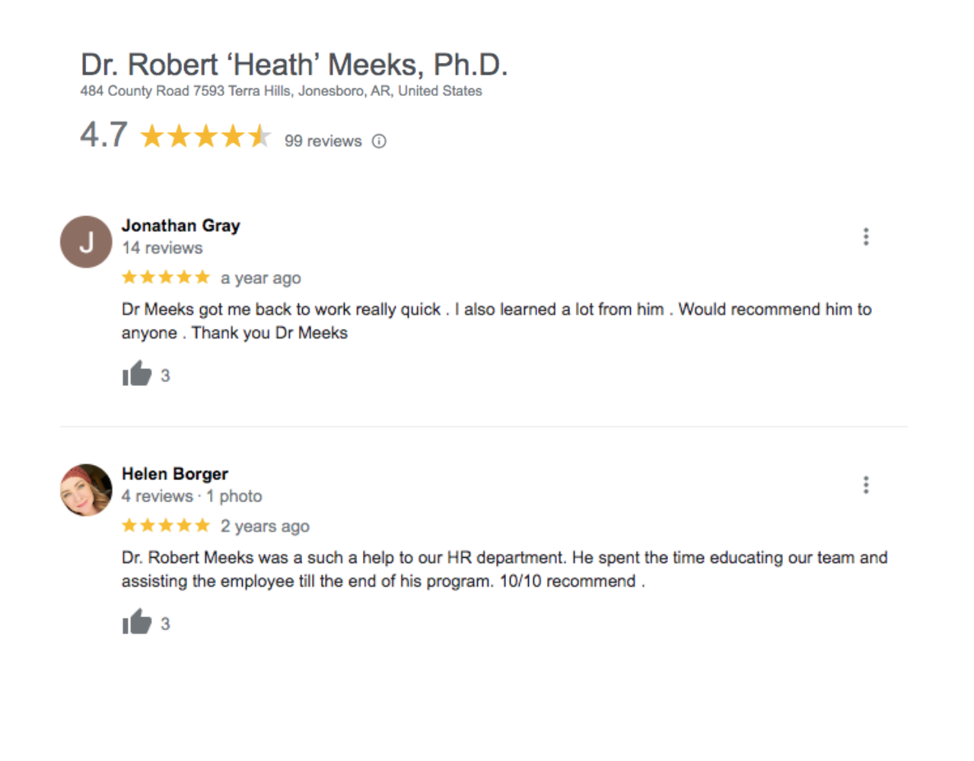Click the 'a year ago' timestamp
This screenshot has height=761, width=974.
261,279
